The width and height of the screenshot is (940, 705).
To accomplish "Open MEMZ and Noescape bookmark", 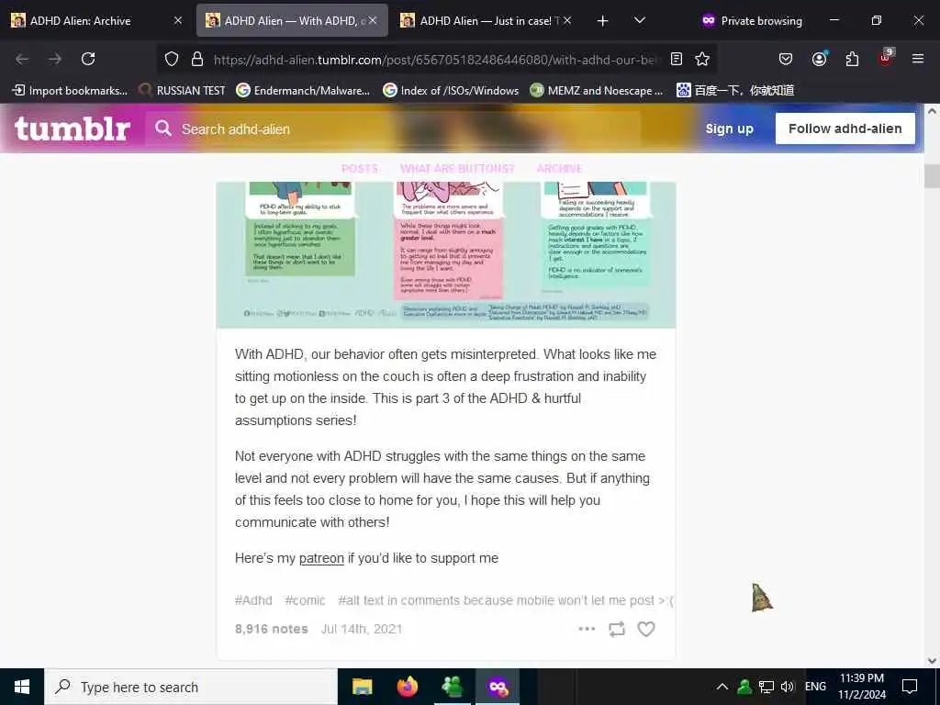I will click(597, 91).
